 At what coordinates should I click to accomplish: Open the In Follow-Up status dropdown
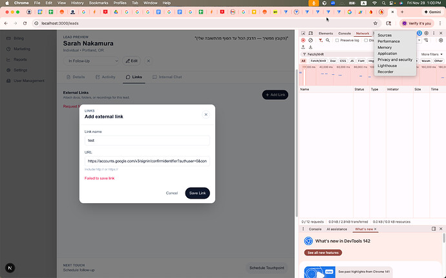click(92, 61)
